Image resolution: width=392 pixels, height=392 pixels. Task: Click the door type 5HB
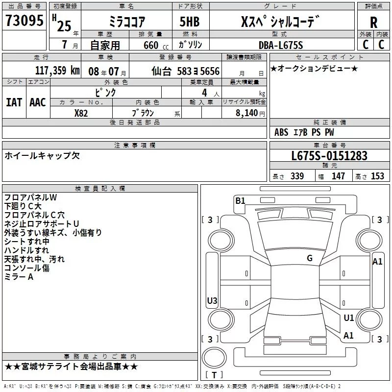[190, 22]
